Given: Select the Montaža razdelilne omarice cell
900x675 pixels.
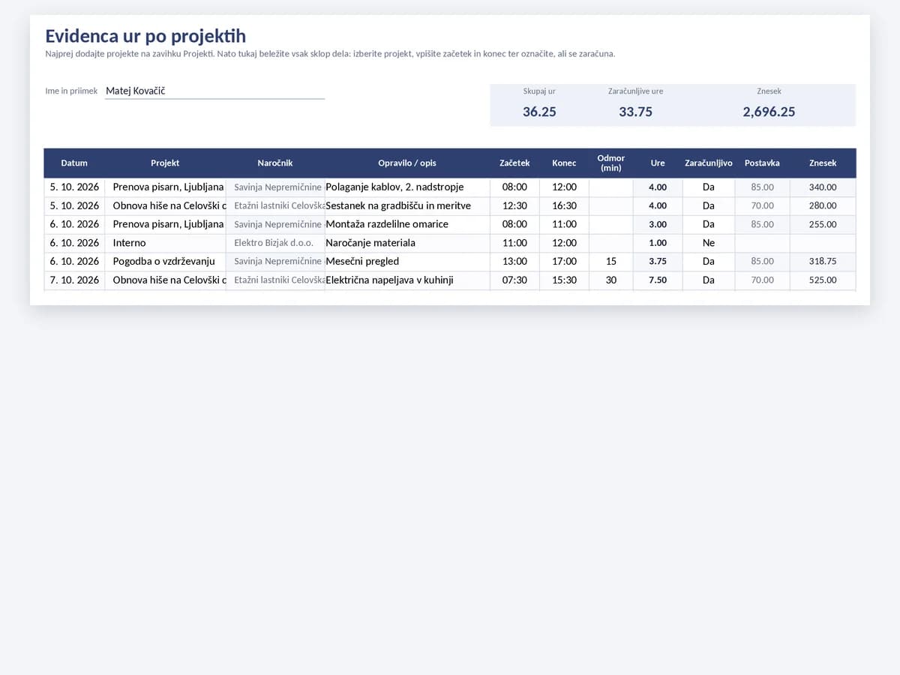Looking at the screenshot, I should [x=407, y=224].
